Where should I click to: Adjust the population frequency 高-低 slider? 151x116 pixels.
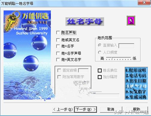(119, 58)
